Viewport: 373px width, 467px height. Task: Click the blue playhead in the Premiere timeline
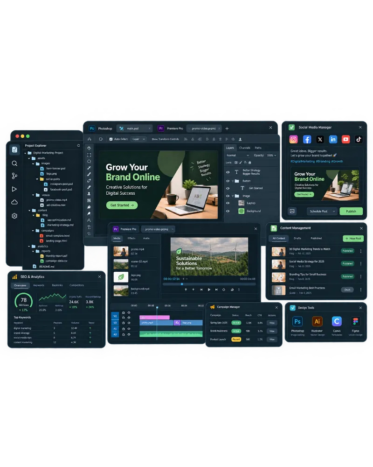[157, 308]
